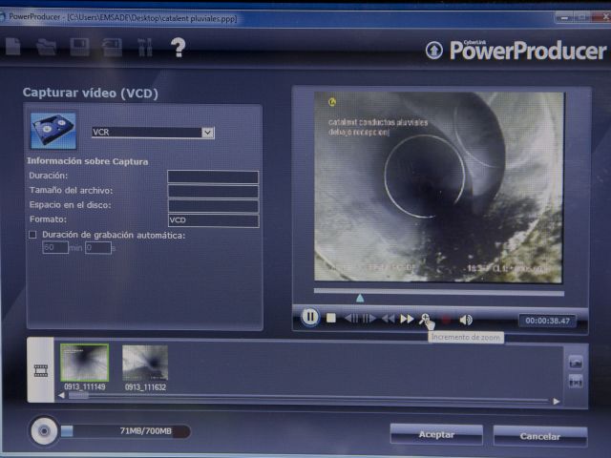
Task: Select clip thumbnail 0913_111149
Action: point(85,363)
